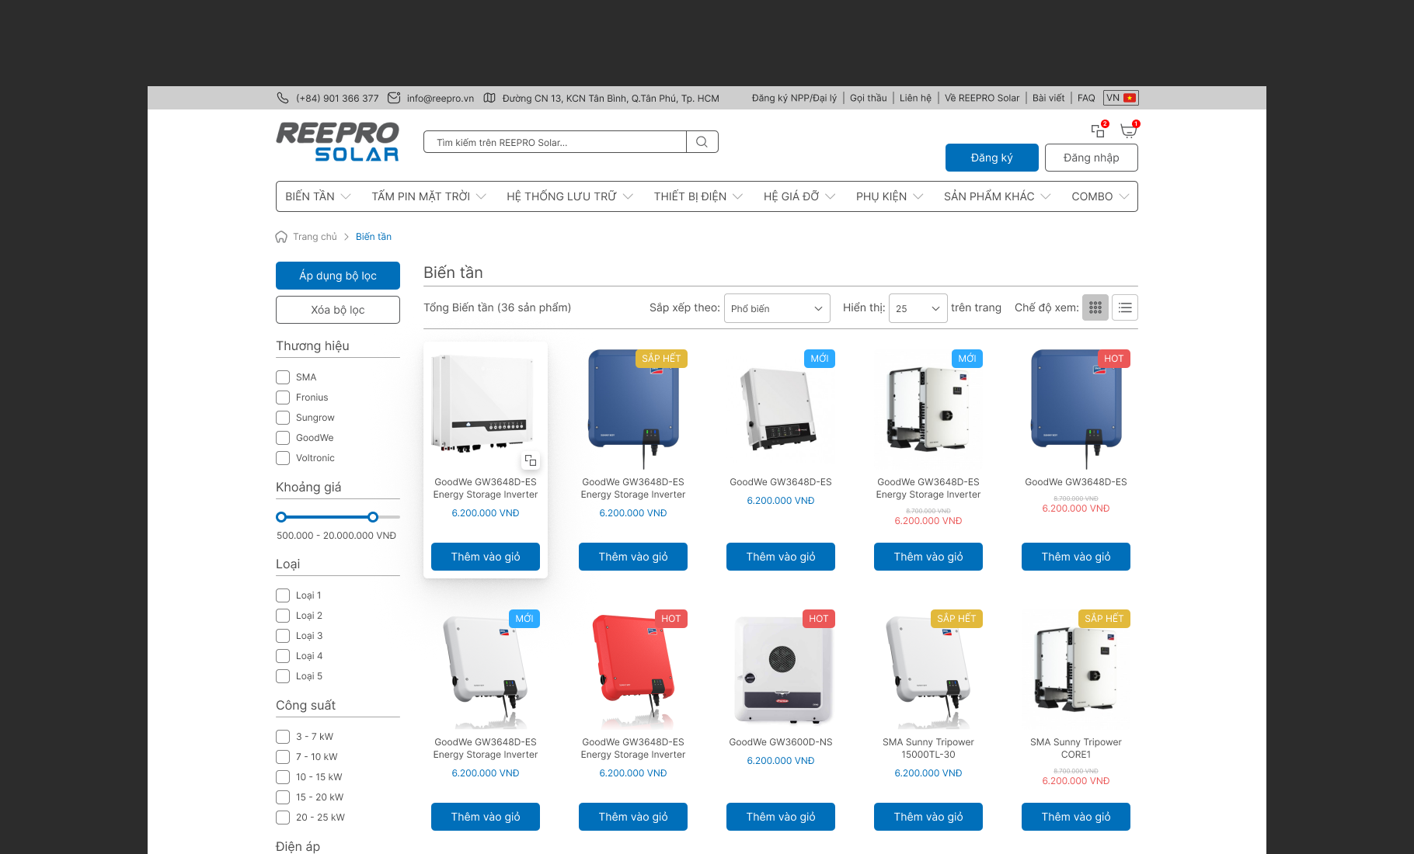Go to REEPRO Solar logo home

click(338, 141)
